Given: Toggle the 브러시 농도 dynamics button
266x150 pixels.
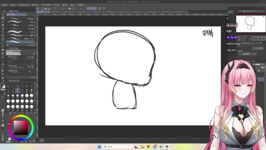Looking at the screenshot, I should click(32, 67).
